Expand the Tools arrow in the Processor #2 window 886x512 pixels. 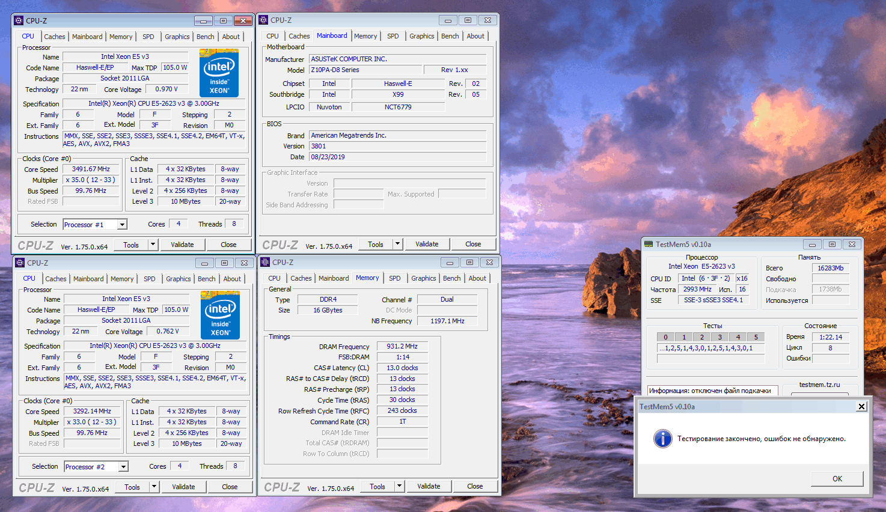coord(154,487)
